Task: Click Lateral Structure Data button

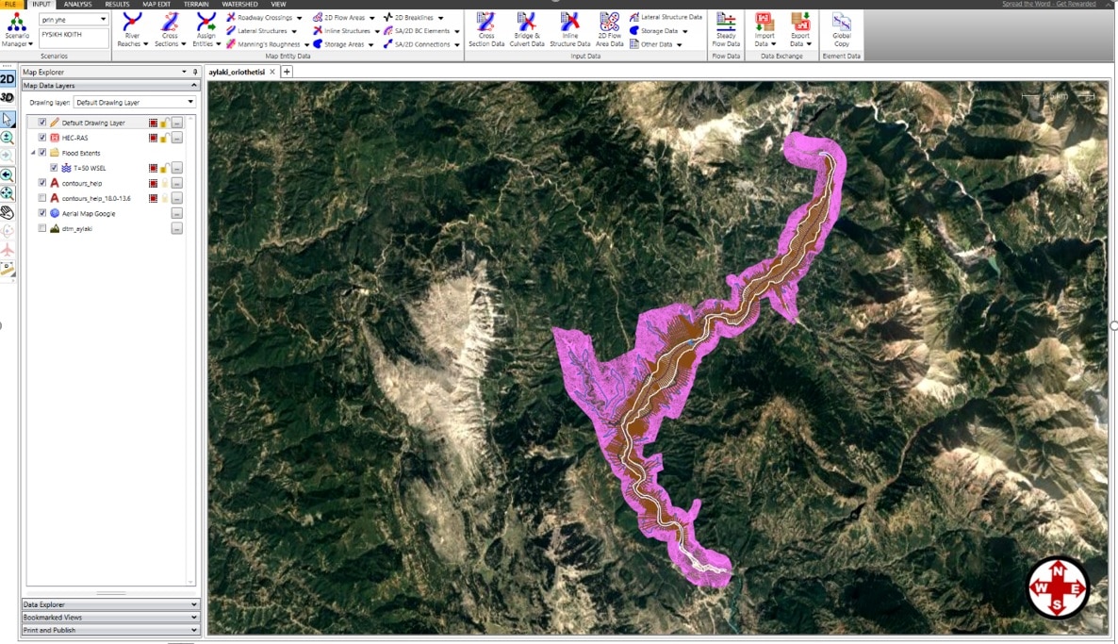Action: 666,17
